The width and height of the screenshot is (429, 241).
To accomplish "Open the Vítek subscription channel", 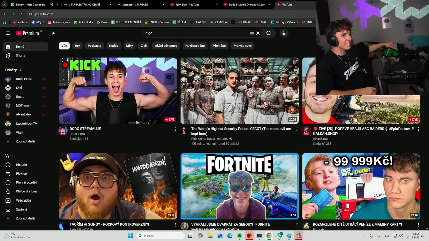I will [25, 132].
